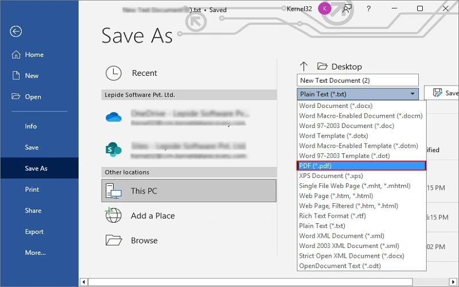Choose Word XML Document (*.xml)
Viewport: 459px width, 287px height.
click(x=361, y=236)
